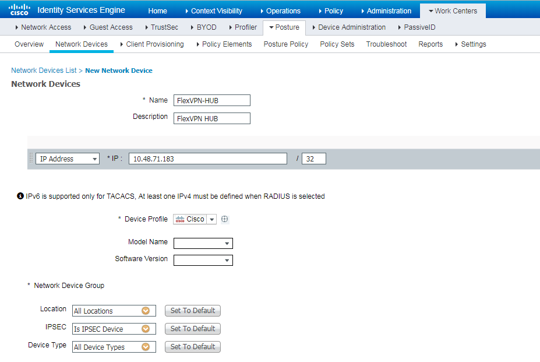Image resolution: width=540 pixels, height=362 pixels.
Task: Go to PassiveID work center
Action: (x=417, y=27)
